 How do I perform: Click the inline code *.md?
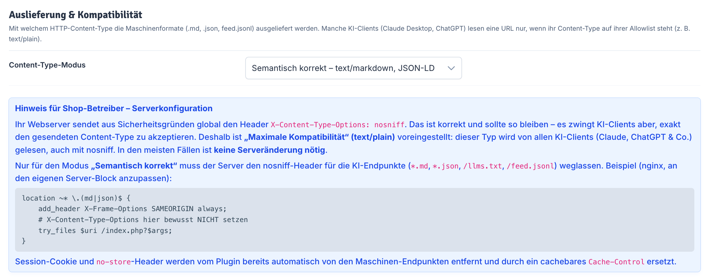tap(419, 166)
